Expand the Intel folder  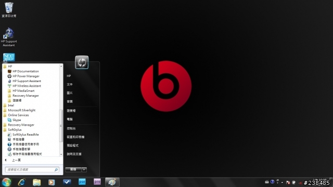tap(8, 105)
